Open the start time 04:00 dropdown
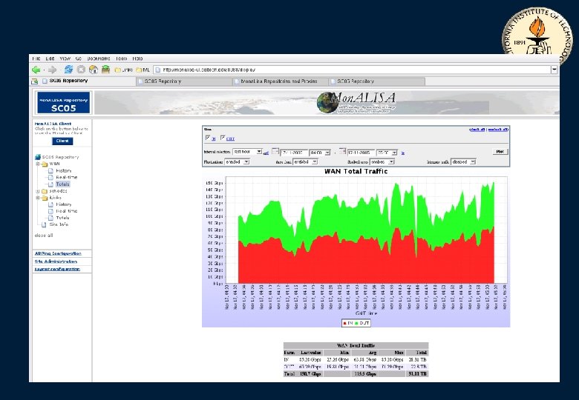579x400 pixels. coord(320,153)
